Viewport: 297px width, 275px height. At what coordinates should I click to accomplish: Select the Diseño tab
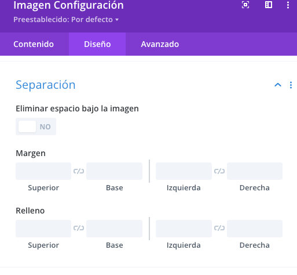click(97, 44)
